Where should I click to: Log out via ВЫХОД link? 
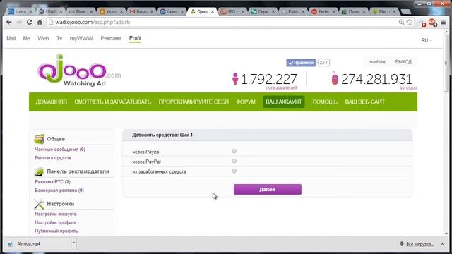(x=403, y=62)
